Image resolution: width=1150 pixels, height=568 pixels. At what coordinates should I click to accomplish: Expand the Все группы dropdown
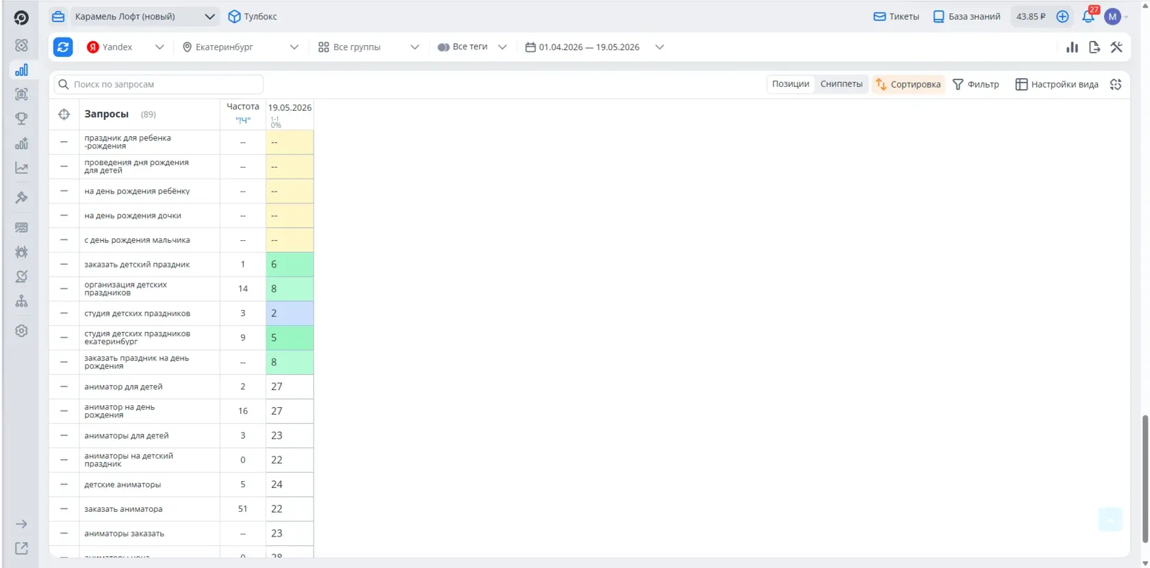coord(368,47)
